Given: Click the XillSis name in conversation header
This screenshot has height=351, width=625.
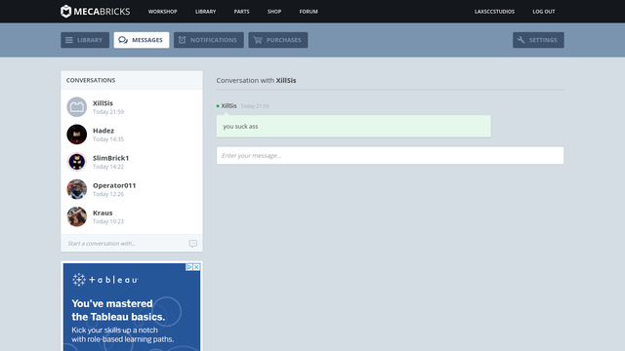Looking at the screenshot, I should point(286,80).
